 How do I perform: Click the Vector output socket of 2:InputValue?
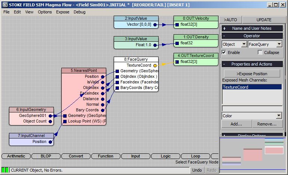155,25
